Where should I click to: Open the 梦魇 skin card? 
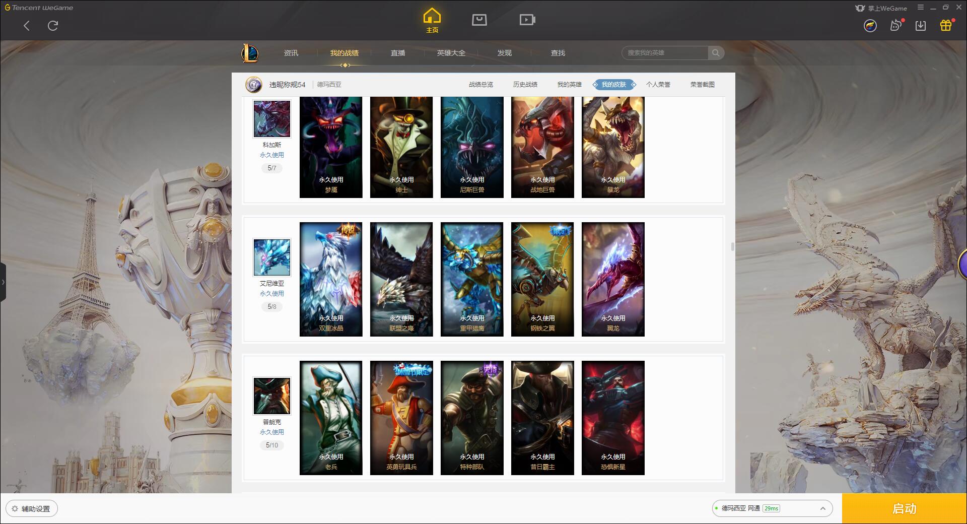[x=331, y=147]
